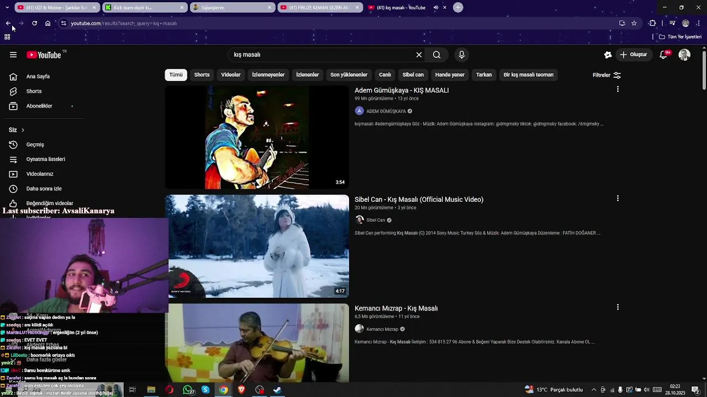Click the magnifier search button

pos(437,55)
